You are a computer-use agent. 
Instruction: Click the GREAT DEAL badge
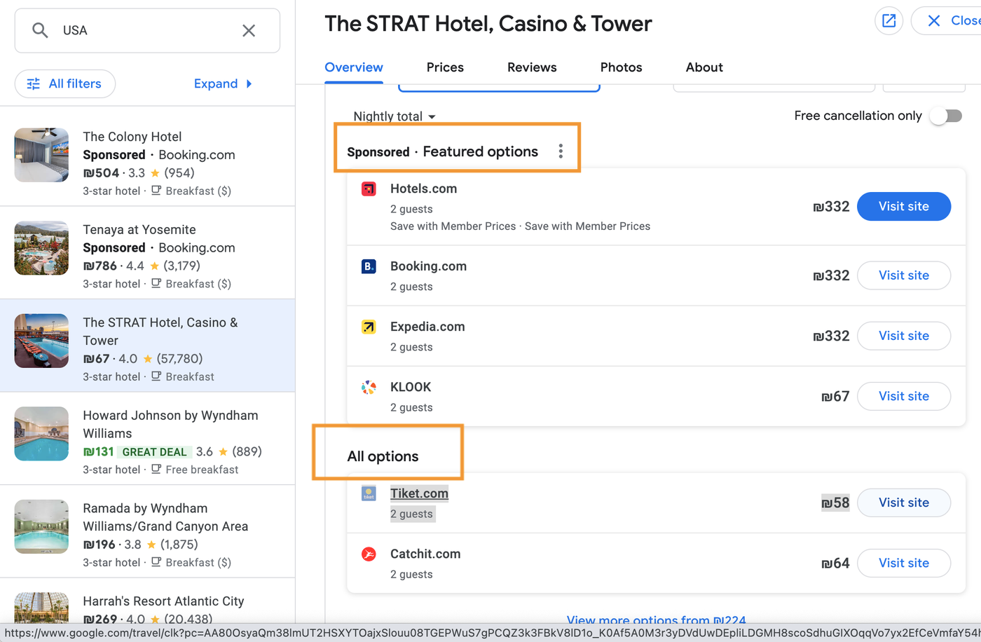(x=154, y=452)
